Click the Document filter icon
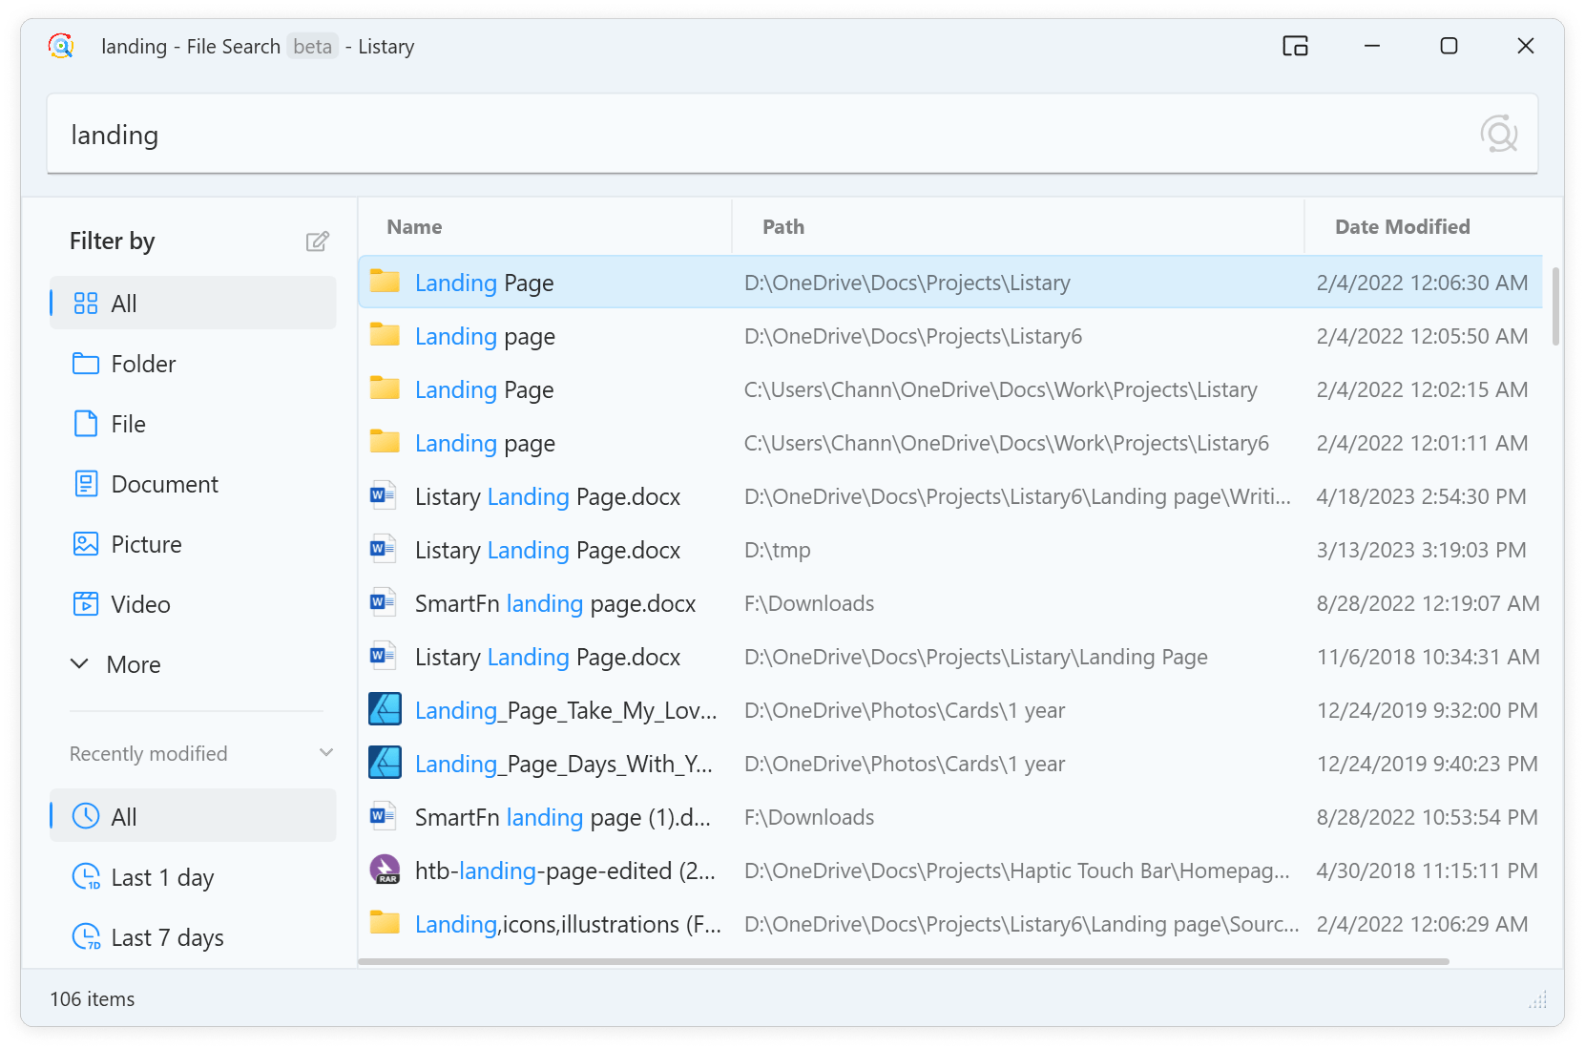This screenshot has width=1585, height=1049. (86, 484)
